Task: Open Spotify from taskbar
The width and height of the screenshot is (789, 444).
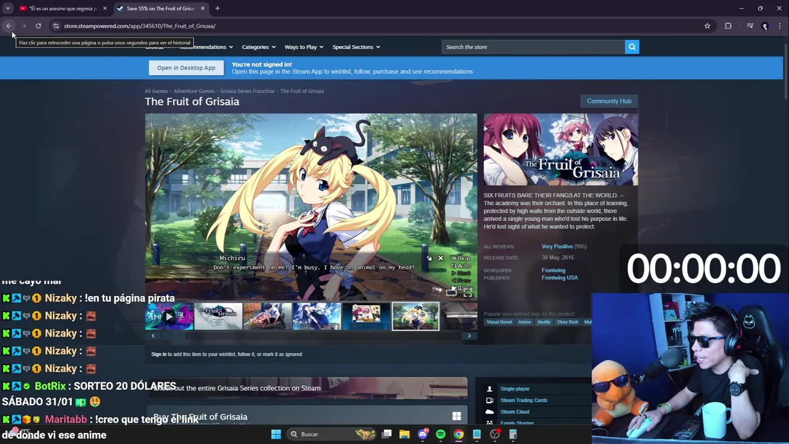Action: pyautogui.click(x=441, y=434)
